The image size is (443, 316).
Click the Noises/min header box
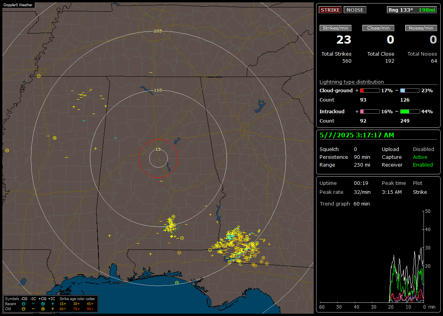(421, 28)
